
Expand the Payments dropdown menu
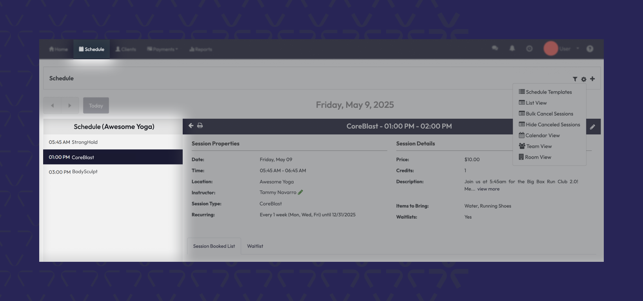point(162,49)
